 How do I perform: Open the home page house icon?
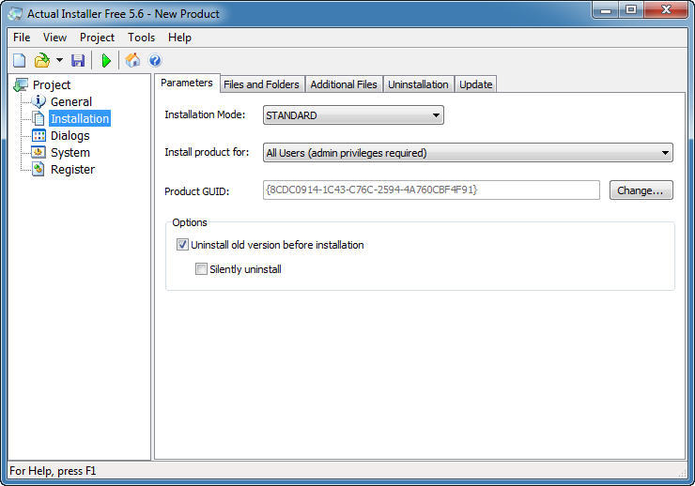click(x=132, y=60)
